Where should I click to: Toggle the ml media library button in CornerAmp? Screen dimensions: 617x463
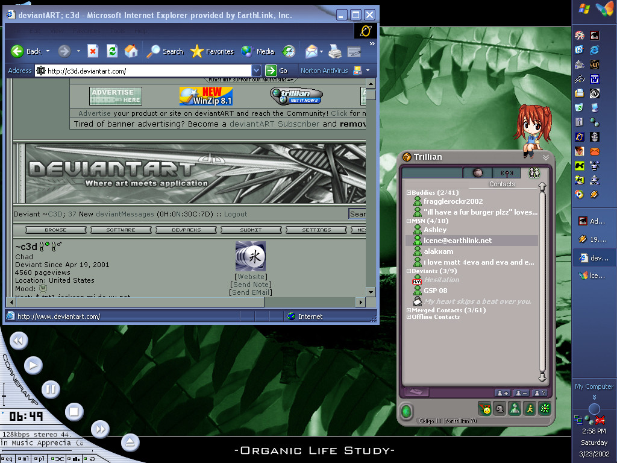23,459
